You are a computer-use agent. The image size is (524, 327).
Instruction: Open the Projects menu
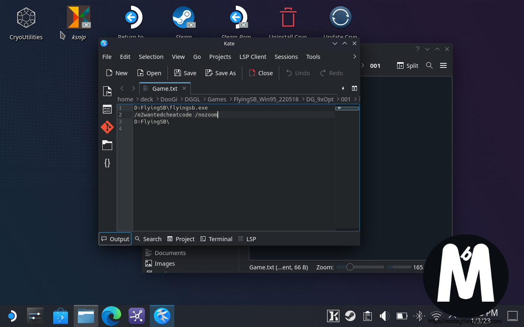[220, 56]
